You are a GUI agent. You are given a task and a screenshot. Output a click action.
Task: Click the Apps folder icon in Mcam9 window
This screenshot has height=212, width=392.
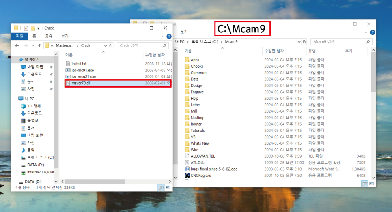[187, 60]
